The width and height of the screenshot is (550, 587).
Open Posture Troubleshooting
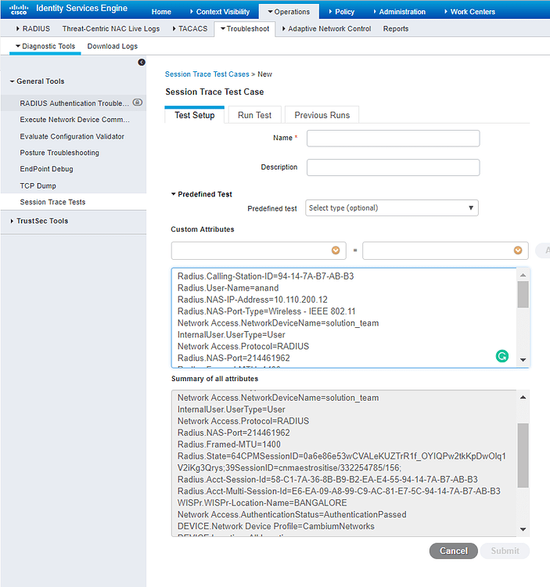(x=59, y=153)
